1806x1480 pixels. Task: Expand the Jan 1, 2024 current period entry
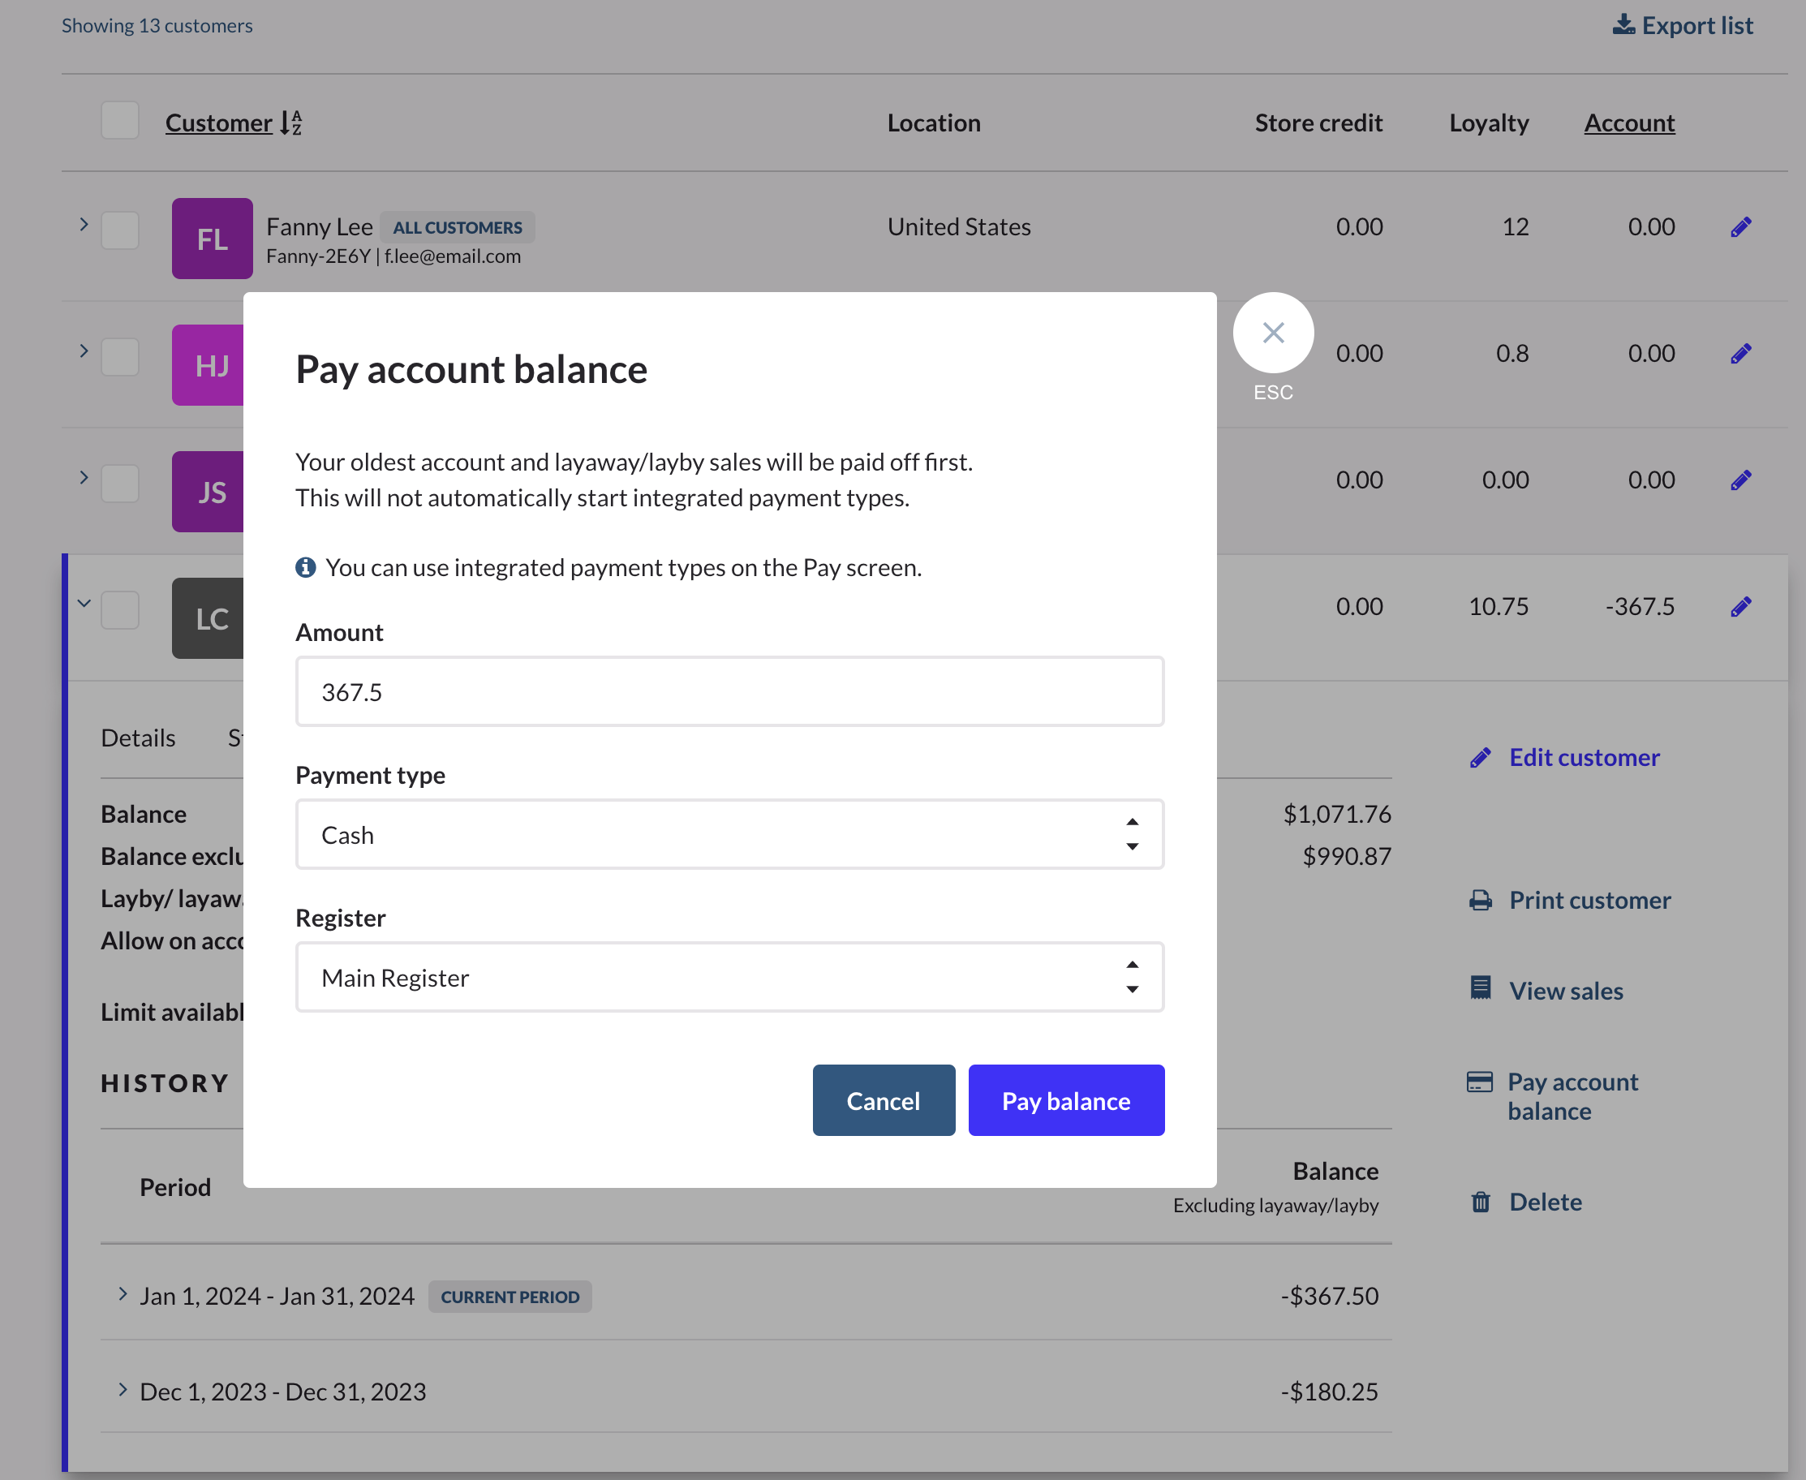pos(122,1294)
